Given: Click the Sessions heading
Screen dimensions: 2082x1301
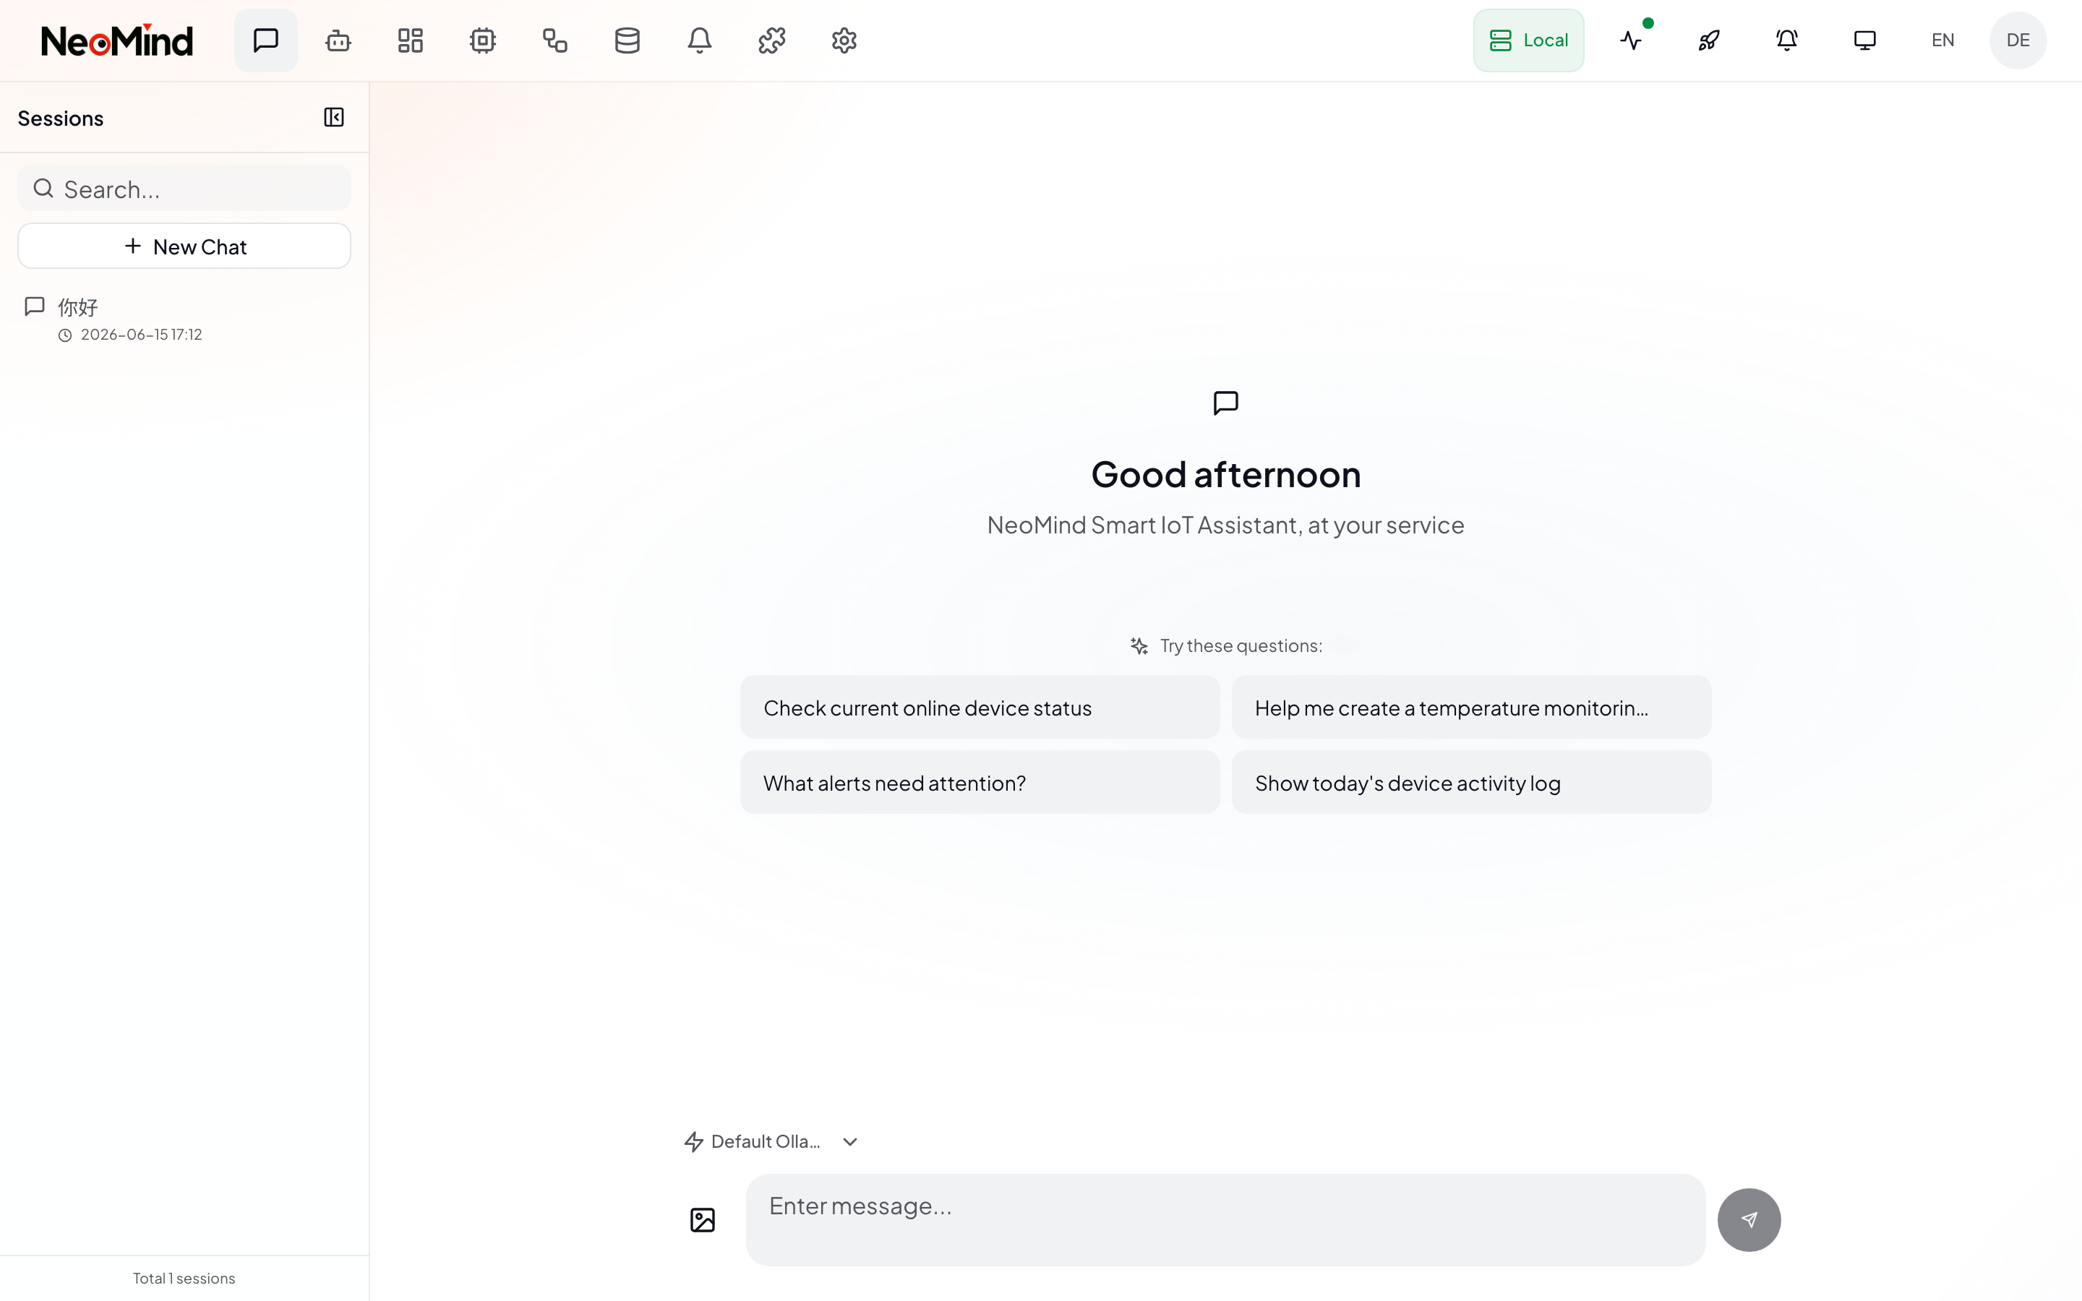Looking at the screenshot, I should (x=60, y=118).
